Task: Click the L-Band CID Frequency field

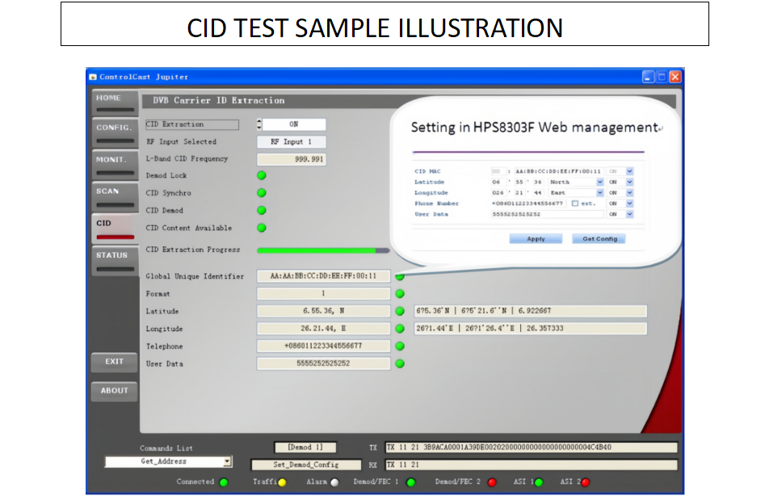Action: click(x=292, y=159)
